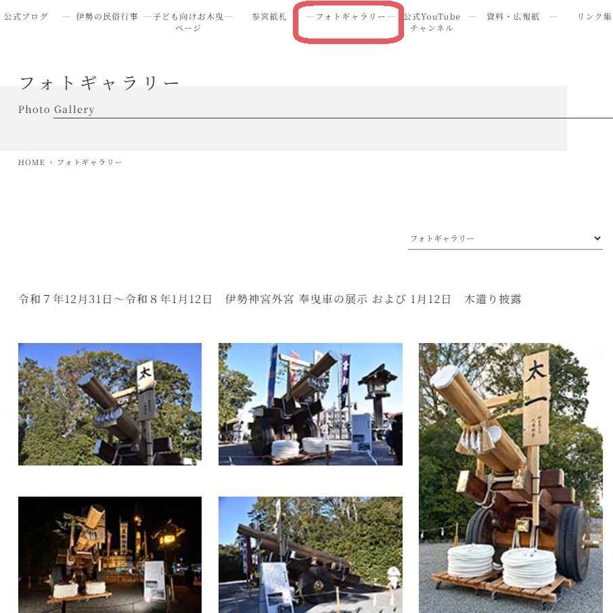Select フォトギャラリー in the breadcrumb
613x613 pixels.
tap(91, 162)
